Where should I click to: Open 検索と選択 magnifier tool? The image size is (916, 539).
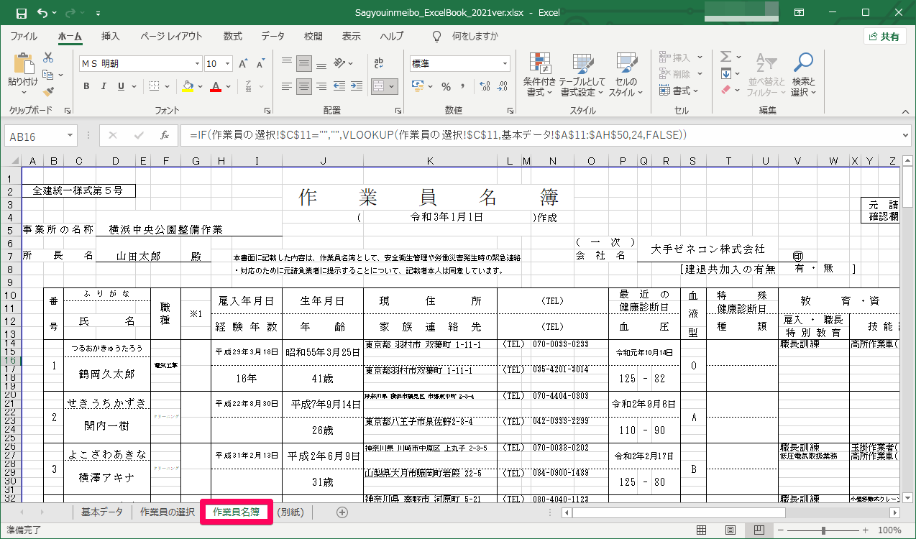(803, 75)
